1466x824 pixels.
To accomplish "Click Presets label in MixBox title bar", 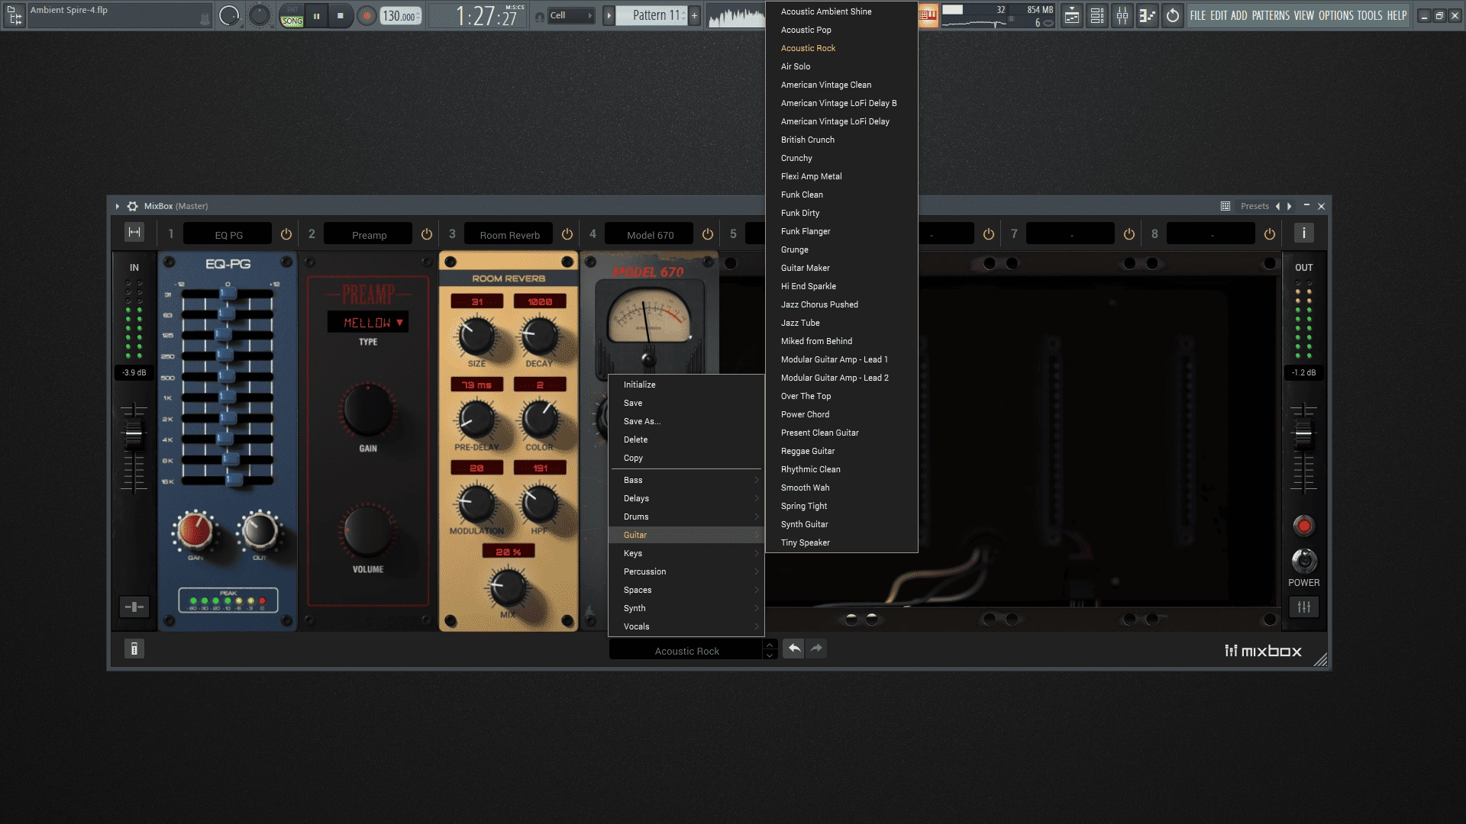I will 1254,206.
